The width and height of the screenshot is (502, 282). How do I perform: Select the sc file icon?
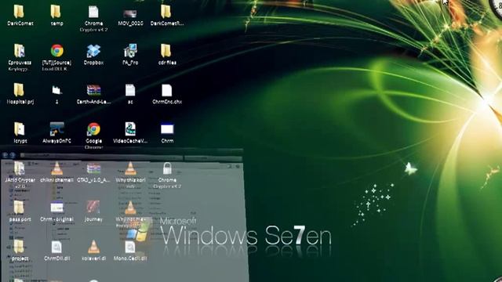[130, 90]
